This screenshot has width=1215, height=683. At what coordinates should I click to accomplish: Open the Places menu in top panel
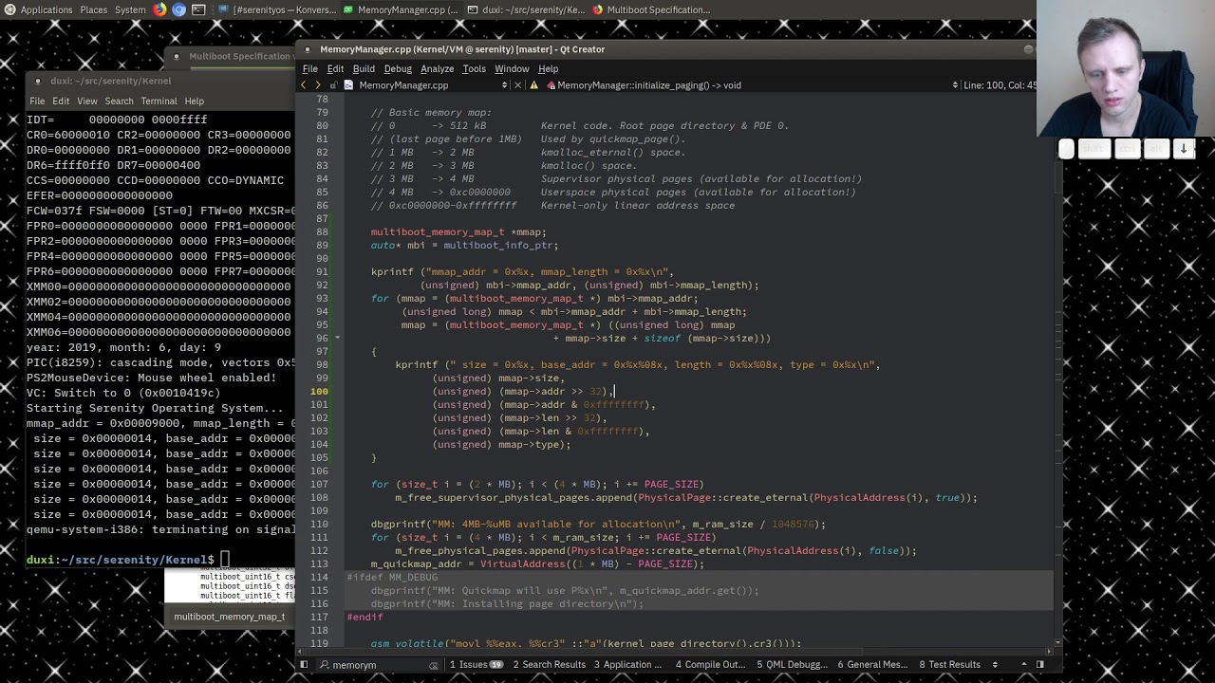coord(94,9)
